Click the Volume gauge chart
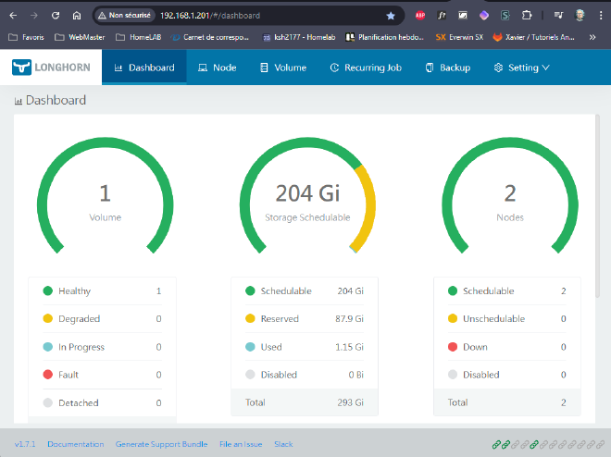 [x=106, y=194]
